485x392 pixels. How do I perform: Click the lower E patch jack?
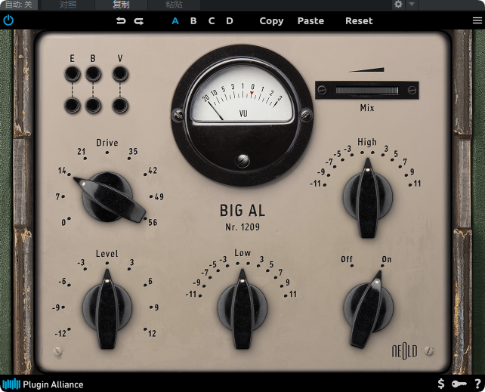tap(72, 105)
